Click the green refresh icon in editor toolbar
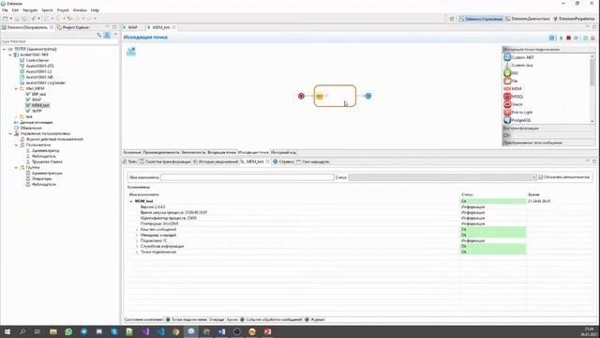This screenshot has height=338, width=600. [x=585, y=38]
